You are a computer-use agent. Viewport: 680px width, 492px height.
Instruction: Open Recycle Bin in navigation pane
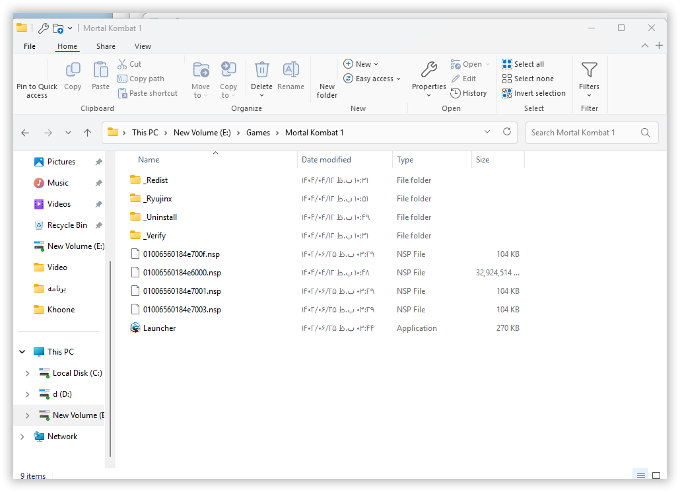tap(67, 225)
